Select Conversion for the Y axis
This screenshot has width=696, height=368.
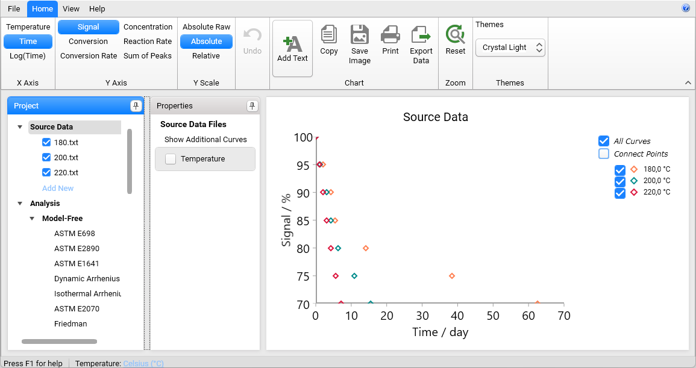tap(88, 42)
